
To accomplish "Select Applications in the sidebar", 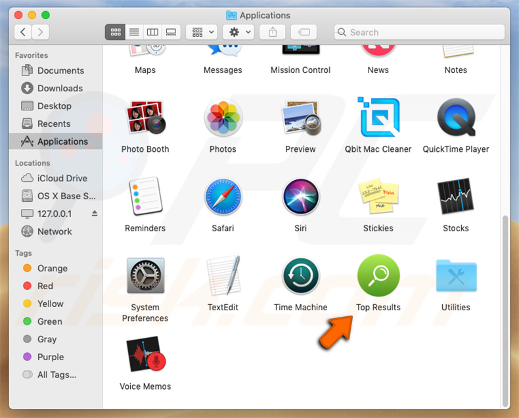I will [x=56, y=141].
